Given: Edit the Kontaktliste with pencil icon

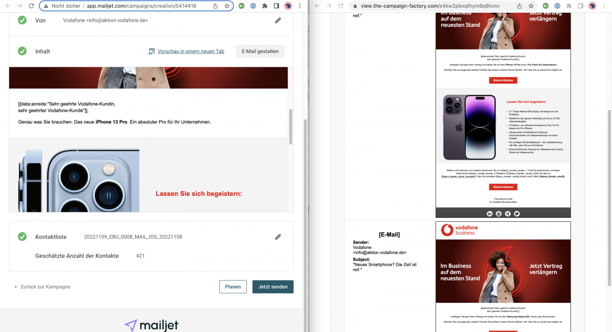Looking at the screenshot, I should pos(278,237).
